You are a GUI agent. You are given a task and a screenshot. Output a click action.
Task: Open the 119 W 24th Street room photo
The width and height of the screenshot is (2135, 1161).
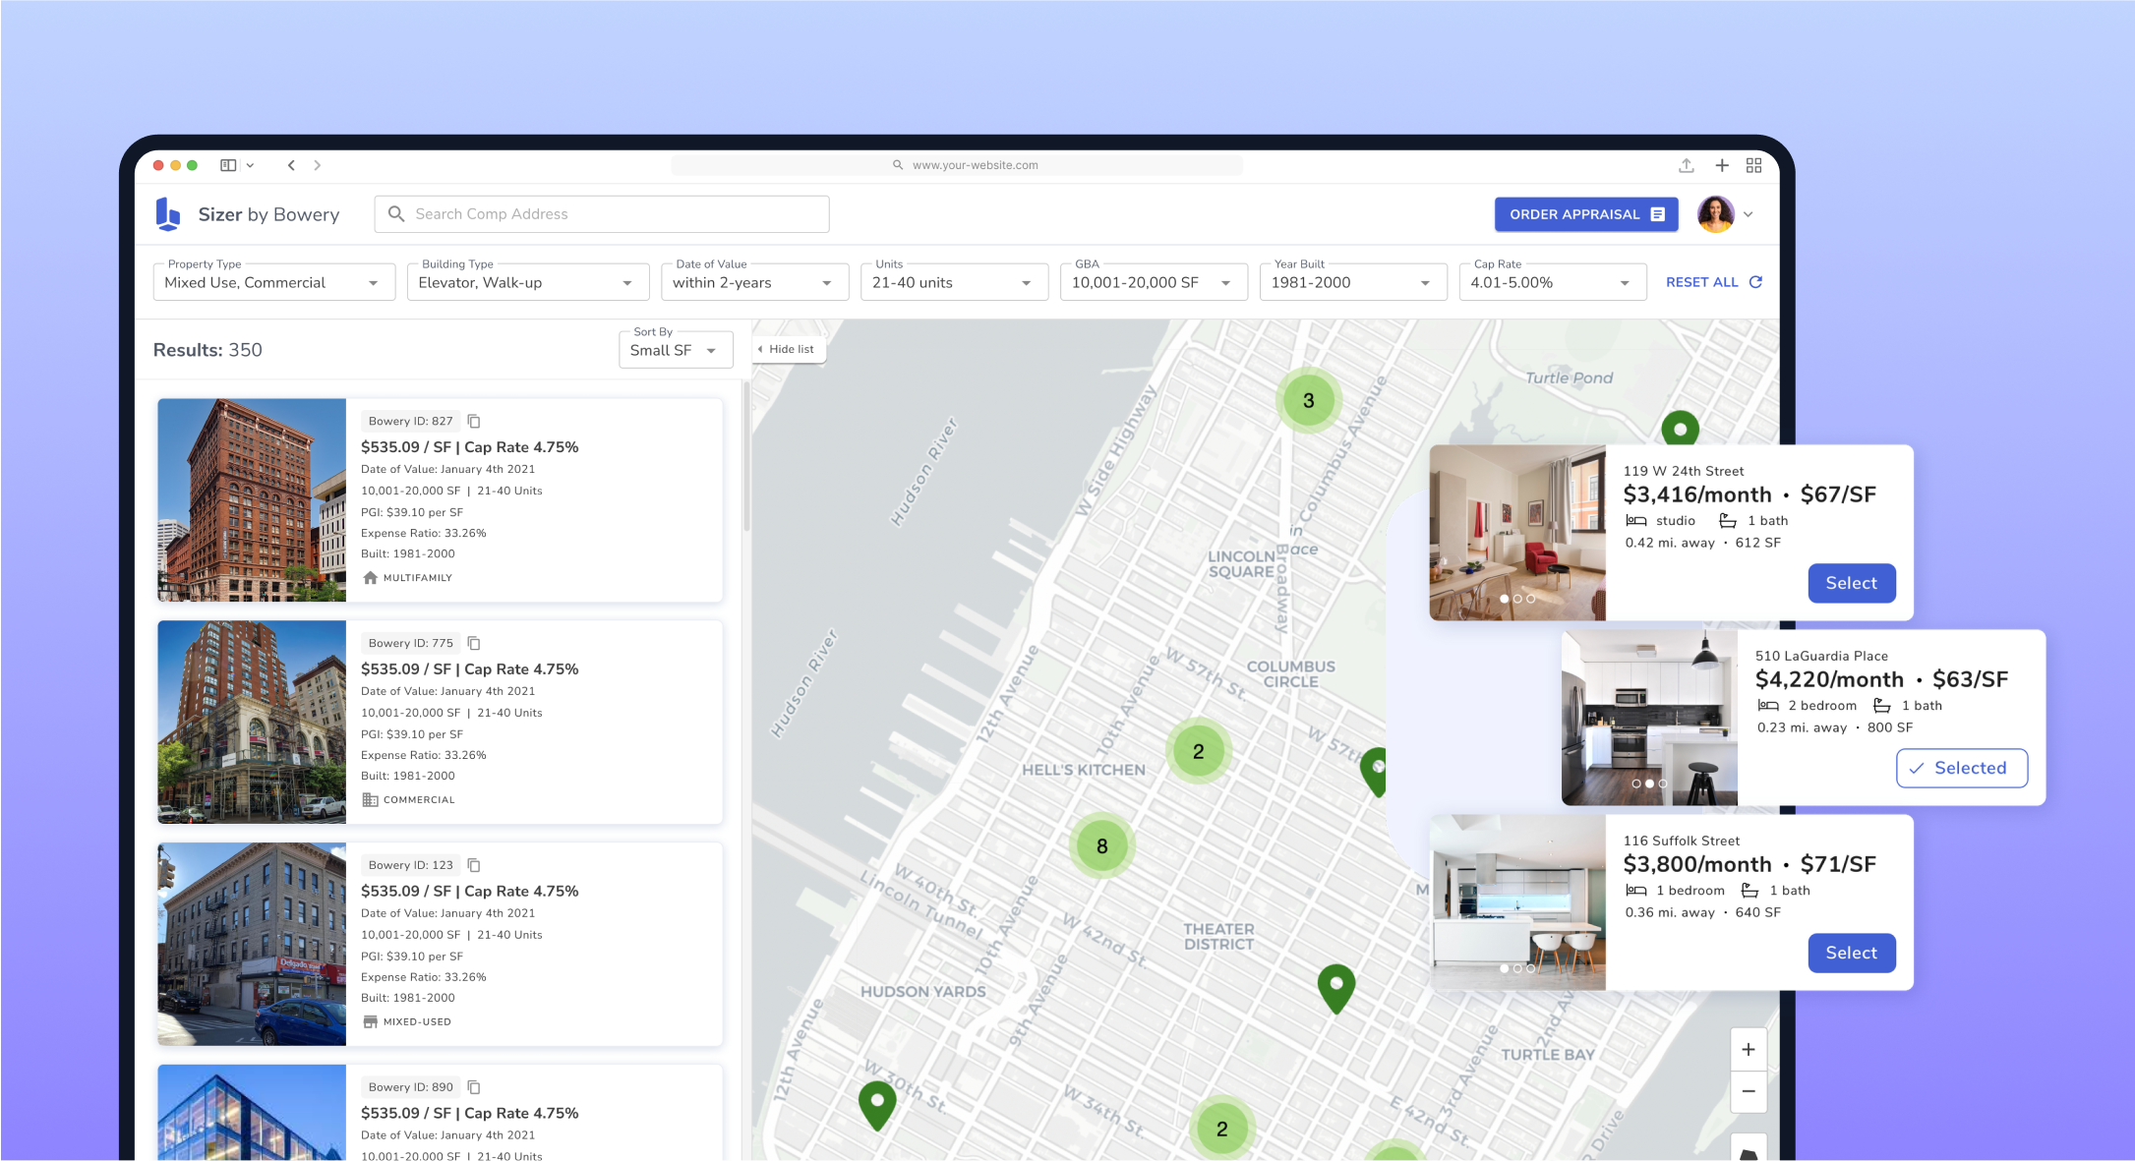1517,532
